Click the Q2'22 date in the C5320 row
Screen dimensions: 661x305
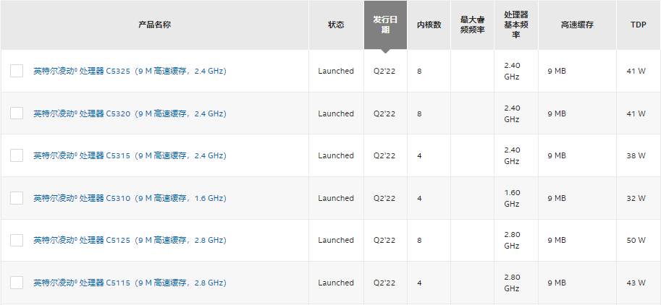[x=384, y=113]
